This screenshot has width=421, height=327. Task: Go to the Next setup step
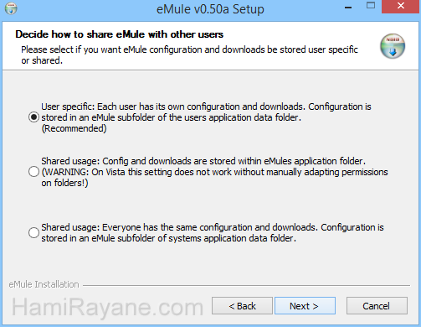pyautogui.click(x=305, y=306)
